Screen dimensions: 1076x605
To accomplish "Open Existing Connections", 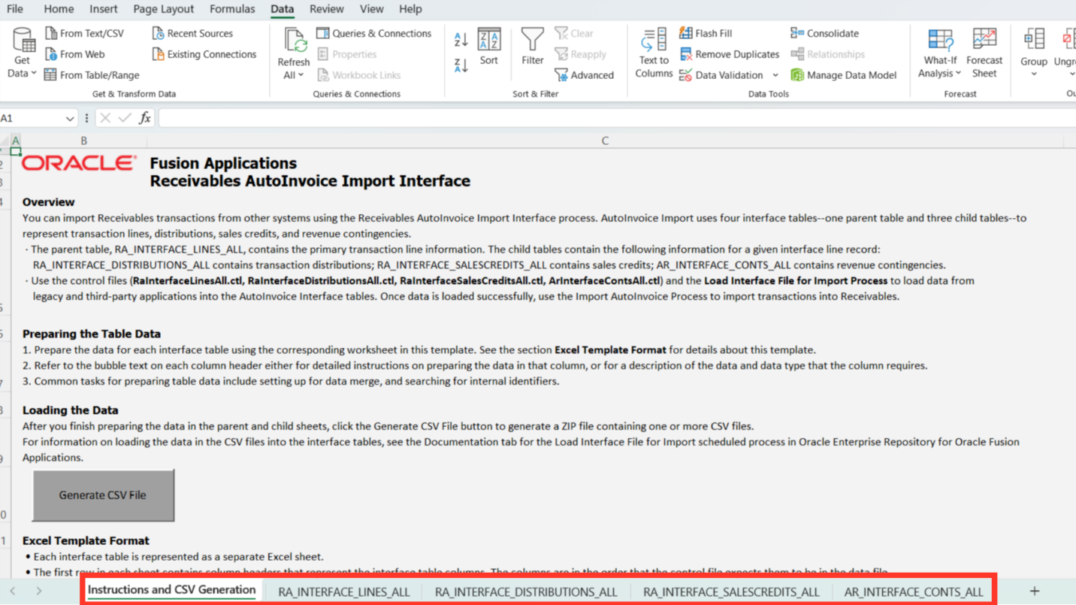I will point(204,54).
